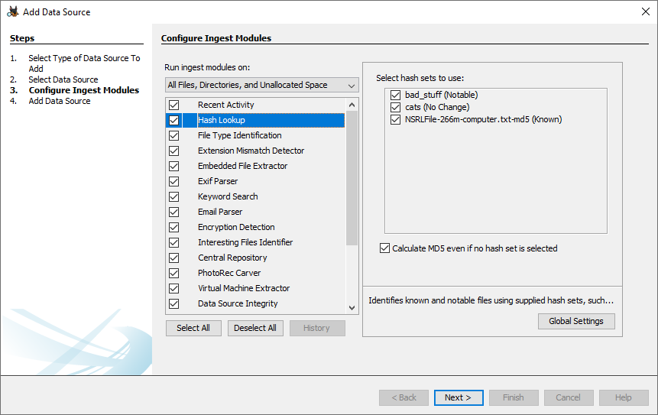Select the Encryption Detection module label
Image resolution: width=658 pixels, height=415 pixels.
[236, 227]
